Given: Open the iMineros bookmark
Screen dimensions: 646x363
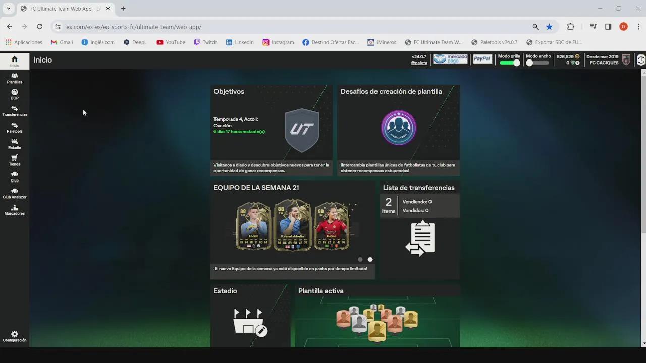Looking at the screenshot, I should point(382,42).
